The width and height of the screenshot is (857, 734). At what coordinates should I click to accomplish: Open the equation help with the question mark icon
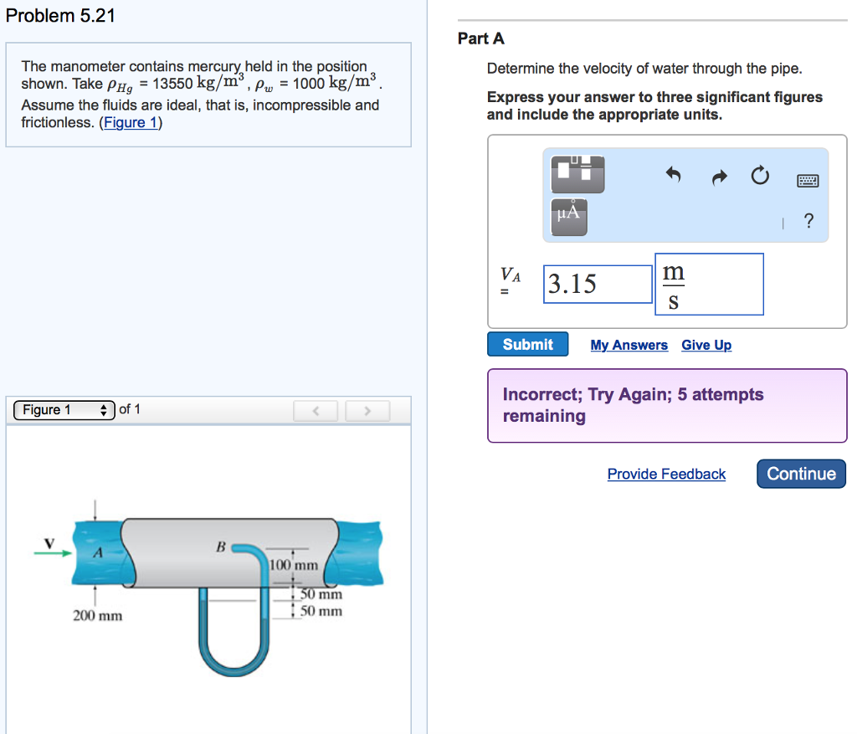808,221
